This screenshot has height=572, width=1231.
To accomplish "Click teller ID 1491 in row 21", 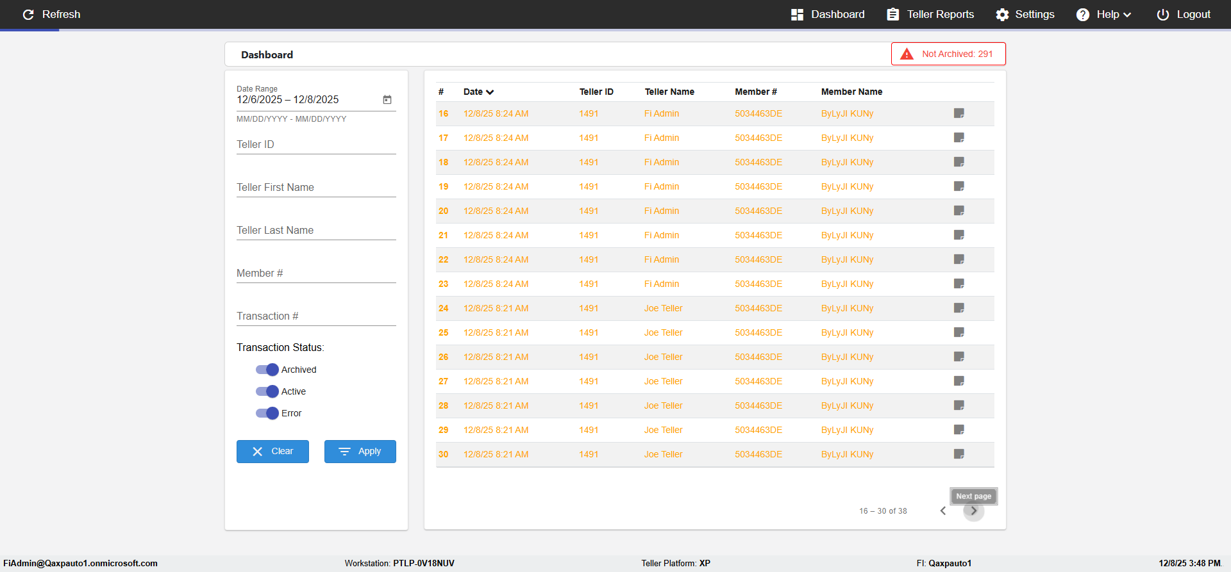I will [x=589, y=235].
